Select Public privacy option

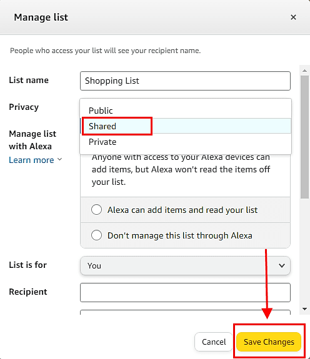186,111
